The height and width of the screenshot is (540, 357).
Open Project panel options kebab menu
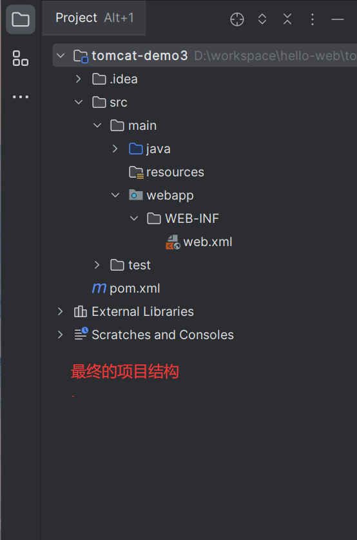[x=313, y=19]
